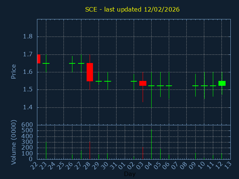The width and height of the screenshot is (239, 179).
Task: Select the 1.4 price tick label
Action: pyautogui.click(x=28, y=107)
